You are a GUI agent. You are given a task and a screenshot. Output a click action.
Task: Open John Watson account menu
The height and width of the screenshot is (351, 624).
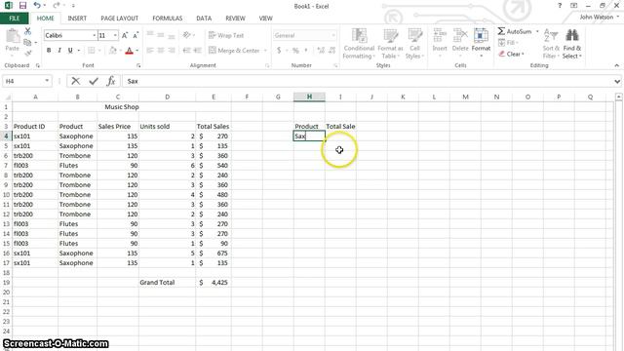coord(599,18)
